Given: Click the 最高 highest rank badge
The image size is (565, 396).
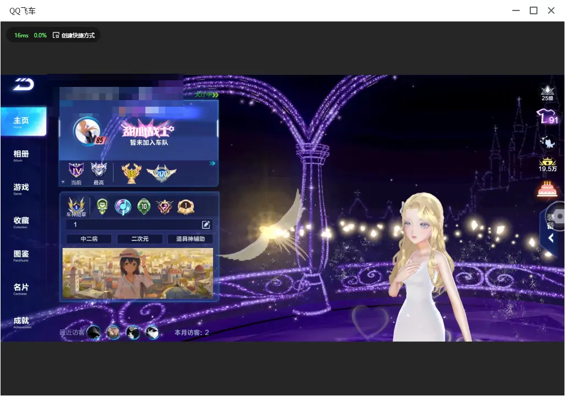Looking at the screenshot, I should tap(99, 173).
